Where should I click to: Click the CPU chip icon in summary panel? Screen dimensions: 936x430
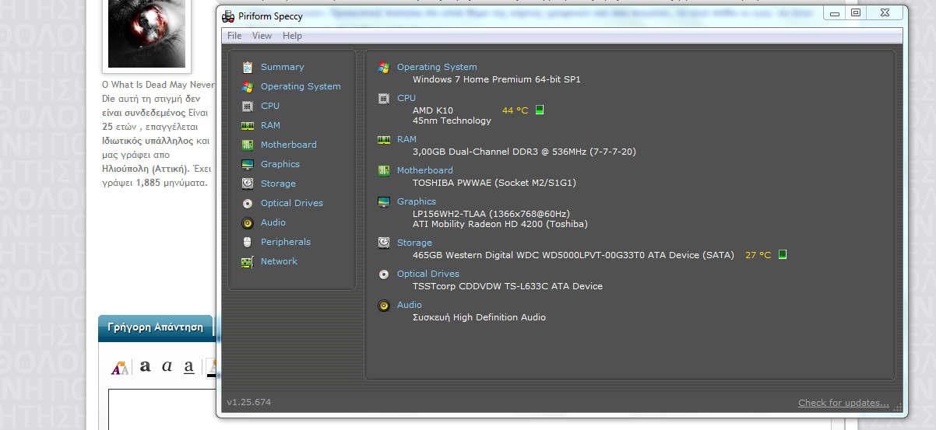point(384,98)
